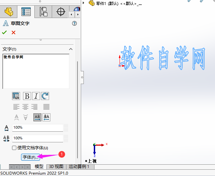The width and height of the screenshot is (215, 176).
Task: Click the property panel vertical scrollbar
Action: coord(77,110)
